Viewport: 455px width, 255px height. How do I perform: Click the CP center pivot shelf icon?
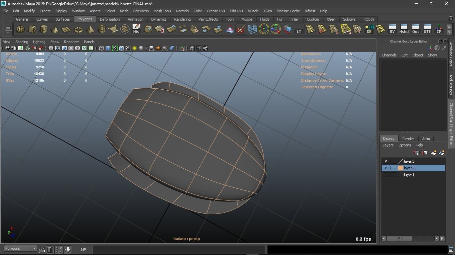439,29
